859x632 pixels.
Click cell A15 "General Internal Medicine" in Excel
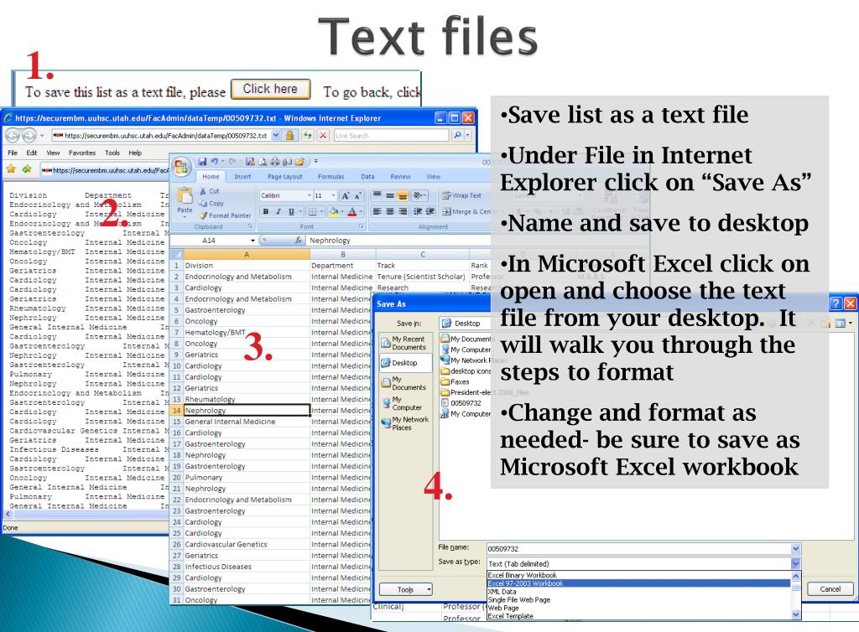coord(247,422)
